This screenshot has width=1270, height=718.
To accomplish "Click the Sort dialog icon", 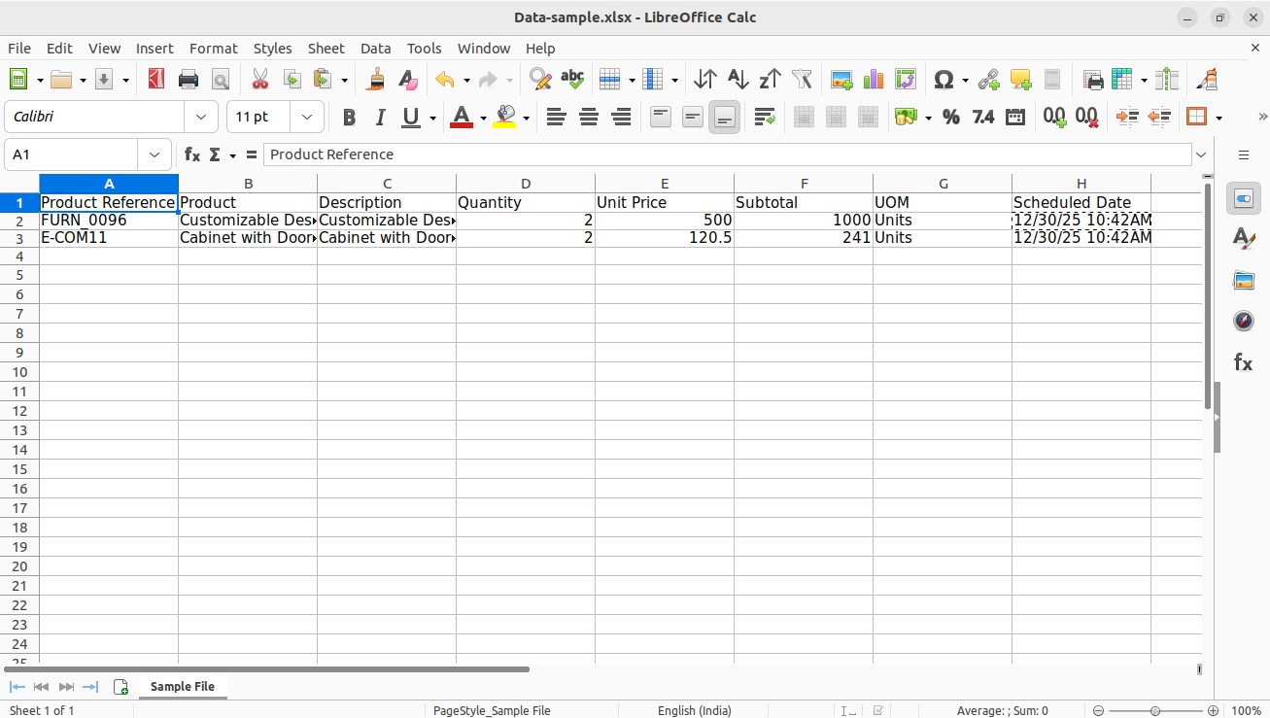I will (705, 80).
